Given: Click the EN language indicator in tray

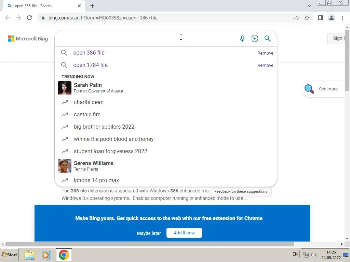Looking at the screenshot, I should pyautogui.click(x=295, y=254).
